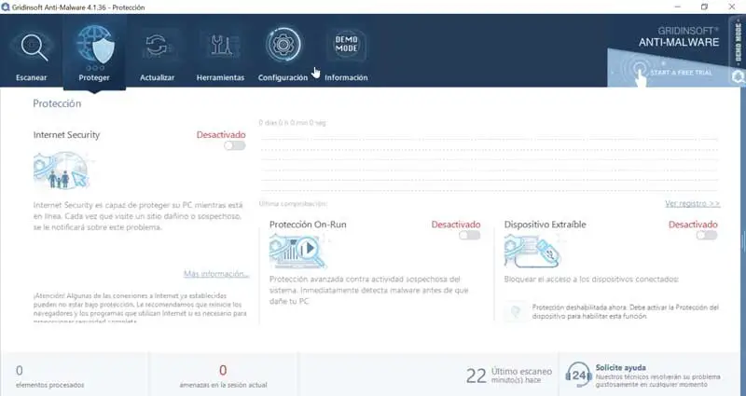Open the Herramientas wrench icon
Viewport: 746px width, 396px height.
click(221, 46)
